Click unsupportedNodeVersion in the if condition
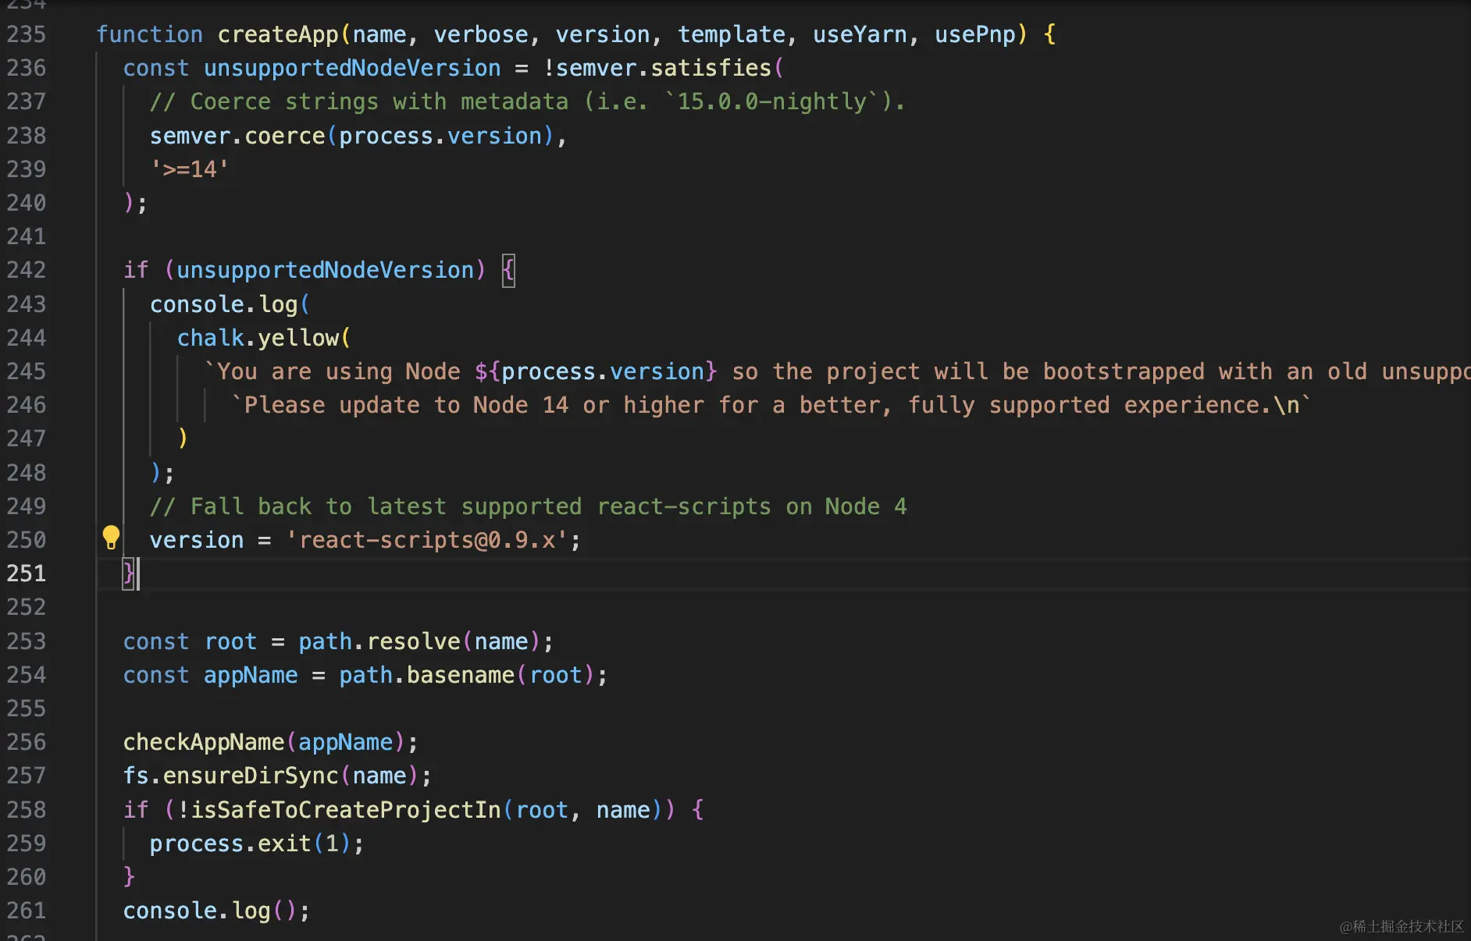Image resolution: width=1471 pixels, height=941 pixels. [326, 270]
